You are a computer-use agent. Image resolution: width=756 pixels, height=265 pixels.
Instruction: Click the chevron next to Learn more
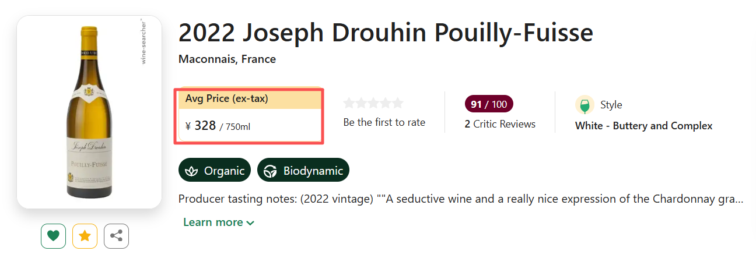251,223
